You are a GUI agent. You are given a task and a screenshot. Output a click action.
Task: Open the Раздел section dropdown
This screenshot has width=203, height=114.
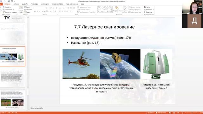click(x=28, y=12)
